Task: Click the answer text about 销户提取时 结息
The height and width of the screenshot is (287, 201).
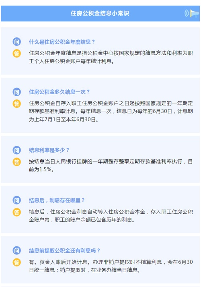Action: (111, 266)
